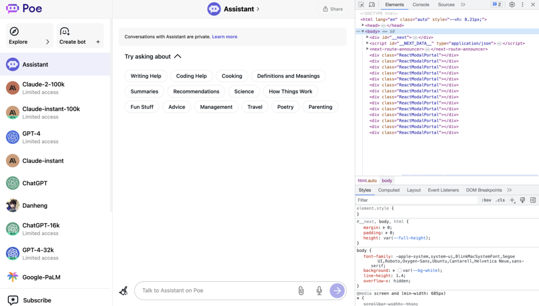Toggle the device toolbar in DevTools
Screen dimensions: 539x306
click(372, 5)
